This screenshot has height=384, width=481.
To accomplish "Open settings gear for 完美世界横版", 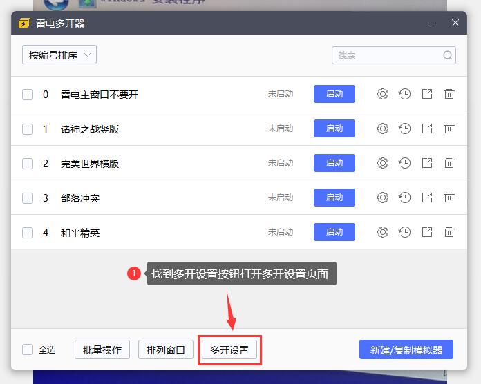I will pyautogui.click(x=383, y=163).
